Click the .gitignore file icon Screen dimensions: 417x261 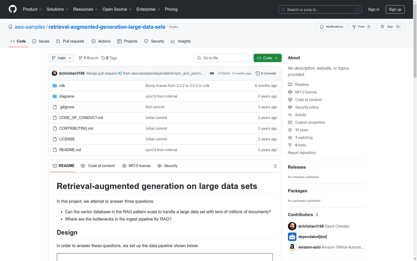(55, 107)
